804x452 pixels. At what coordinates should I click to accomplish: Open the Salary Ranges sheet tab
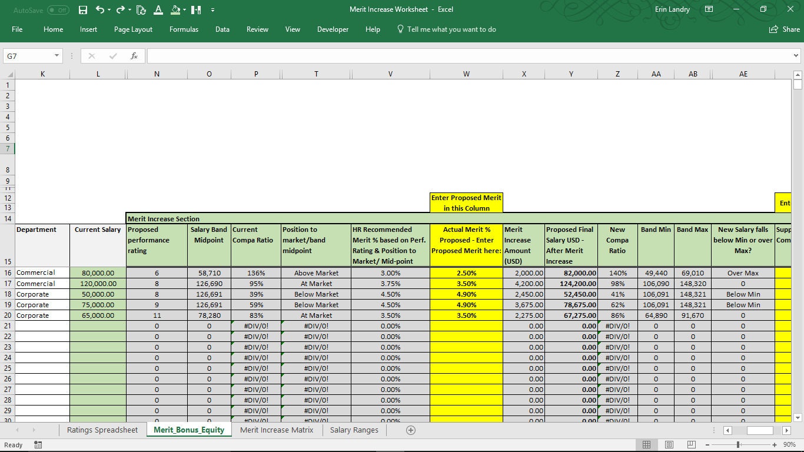pos(354,430)
